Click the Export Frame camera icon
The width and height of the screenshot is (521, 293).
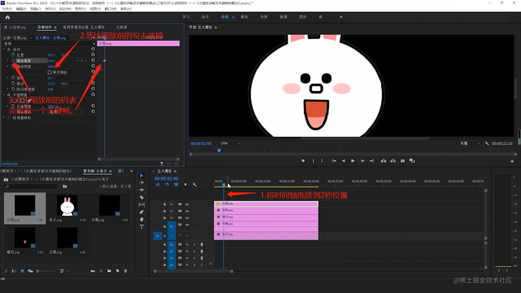pyautogui.click(x=402, y=161)
